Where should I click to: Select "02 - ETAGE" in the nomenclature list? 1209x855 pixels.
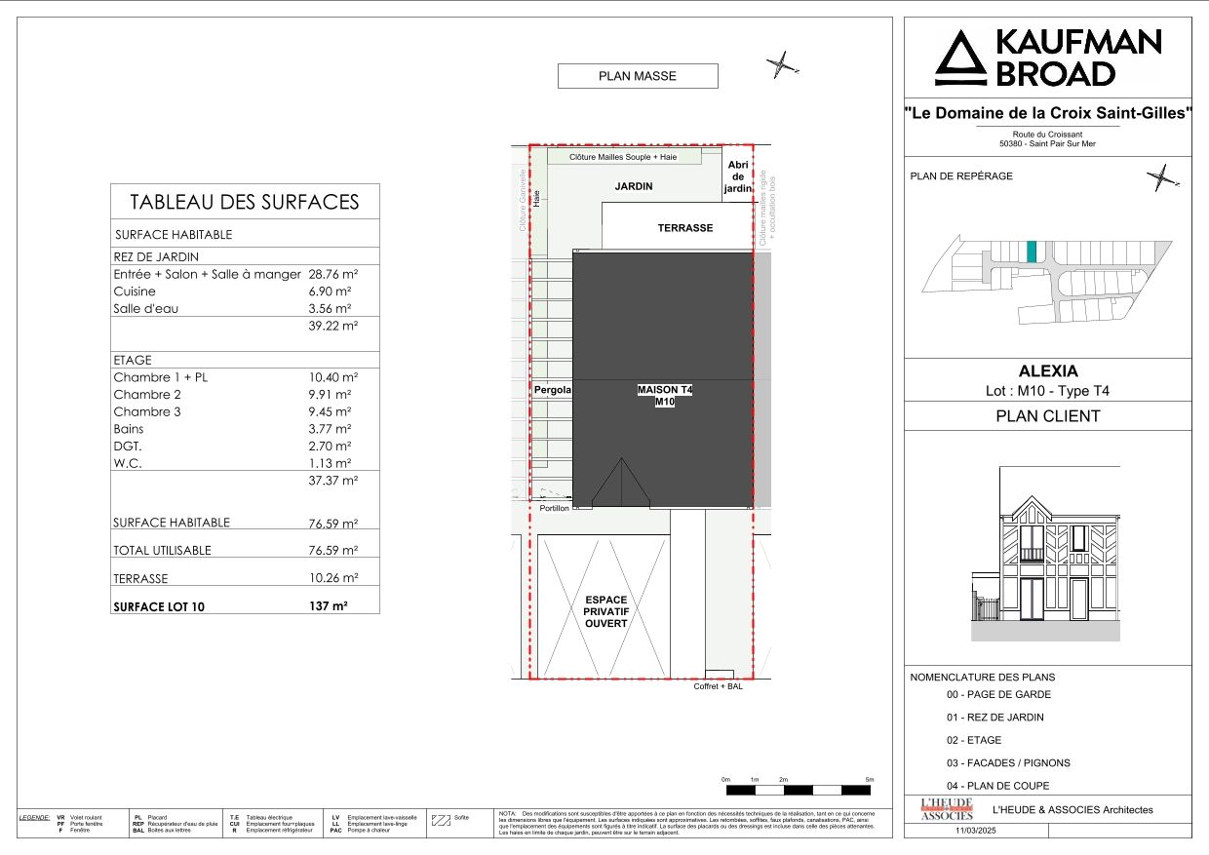972,740
